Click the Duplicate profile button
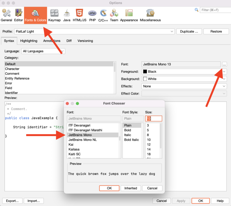This screenshot has width=231, height=206. coord(189,32)
